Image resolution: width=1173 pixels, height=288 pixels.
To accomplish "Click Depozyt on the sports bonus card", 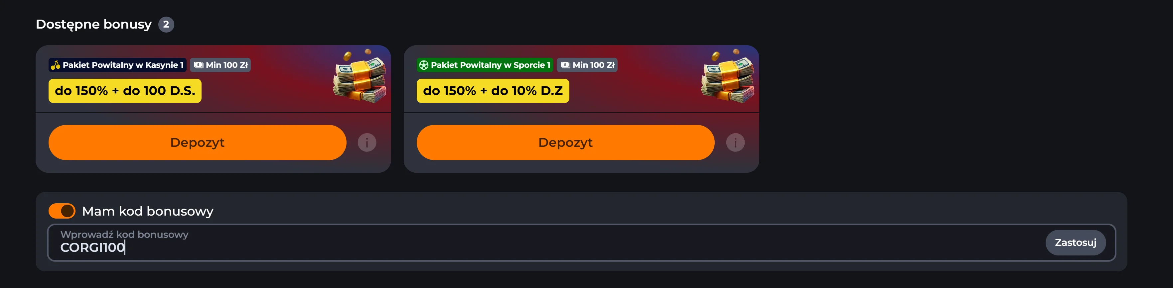I will point(565,143).
